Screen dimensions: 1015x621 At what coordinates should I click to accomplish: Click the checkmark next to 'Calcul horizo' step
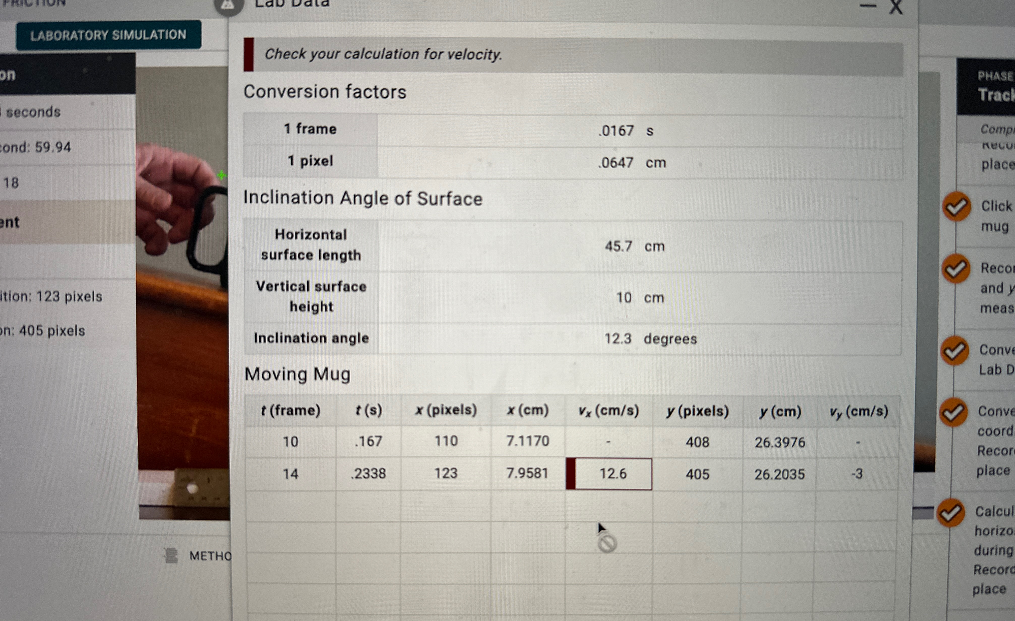pos(951,513)
